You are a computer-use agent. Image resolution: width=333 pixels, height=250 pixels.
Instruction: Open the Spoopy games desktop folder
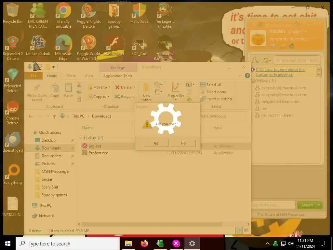click(x=114, y=16)
